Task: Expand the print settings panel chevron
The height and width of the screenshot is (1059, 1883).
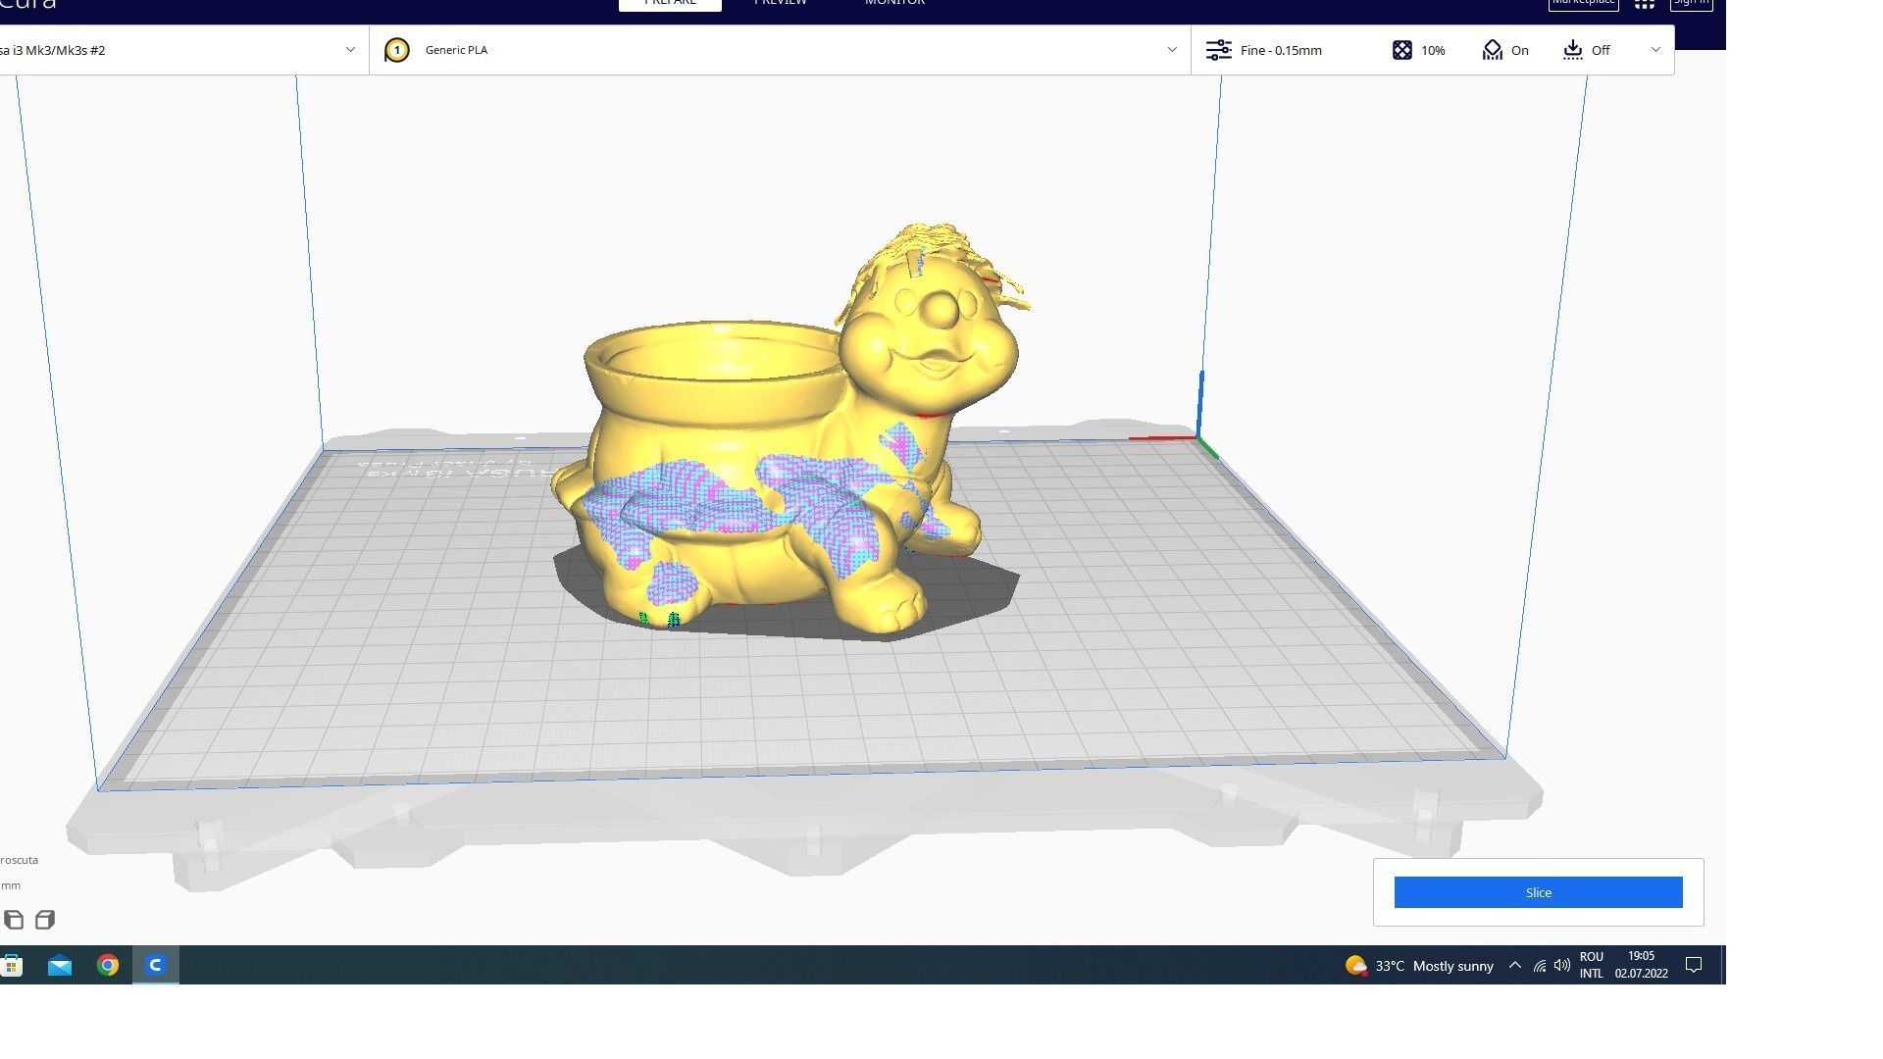Action: coord(1655,50)
